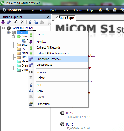Open the Explorer toolbar overflow dropdown

pos(49,24)
